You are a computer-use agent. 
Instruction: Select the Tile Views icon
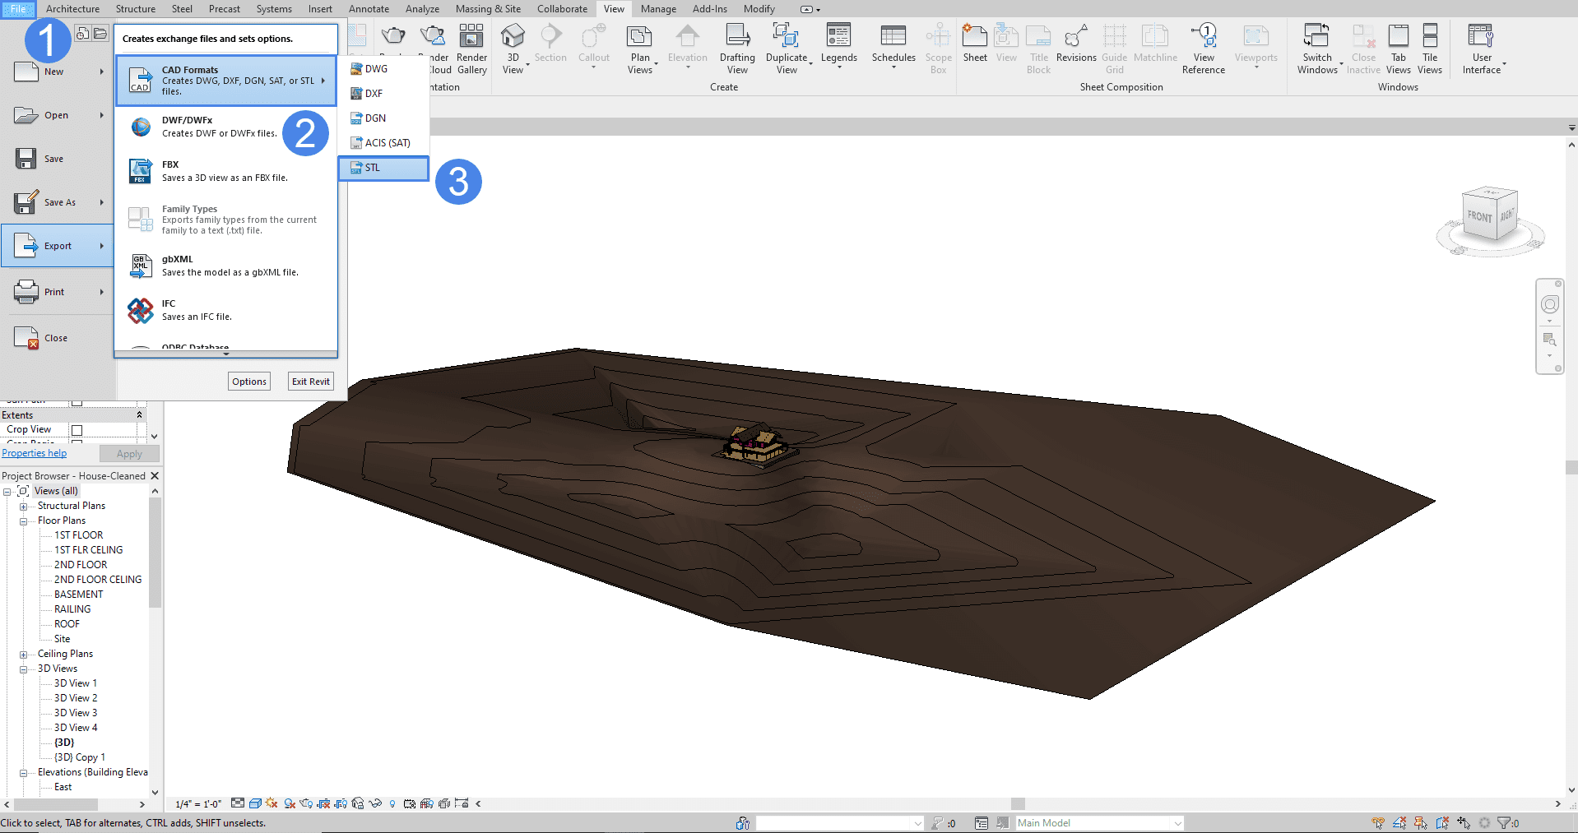[1430, 49]
